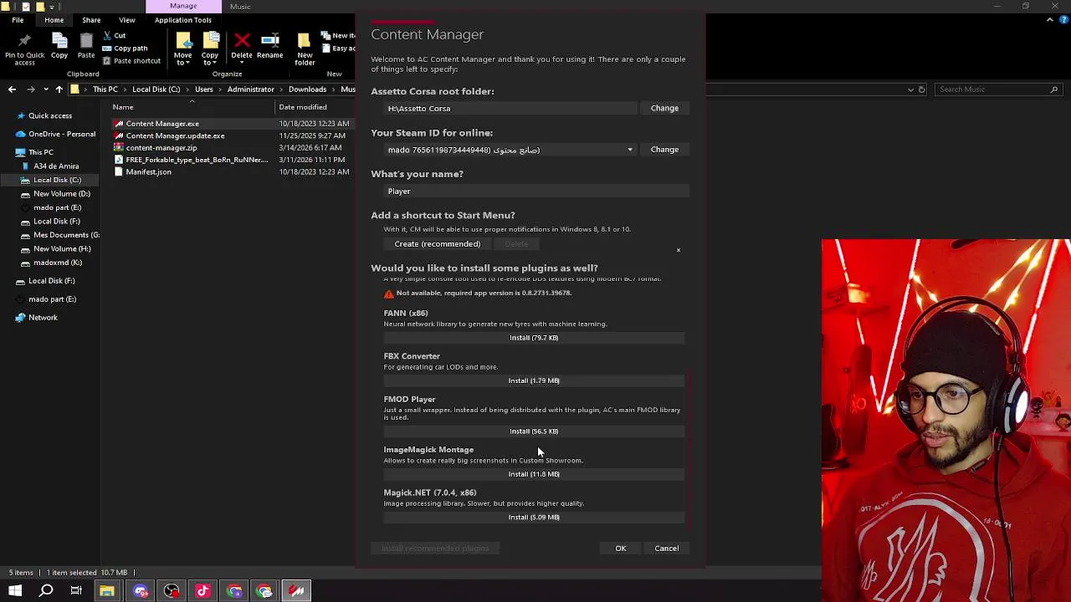Viewport: 1071px width, 602px height.
Task: Select This PC in navigation pane
Action: (40, 152)
